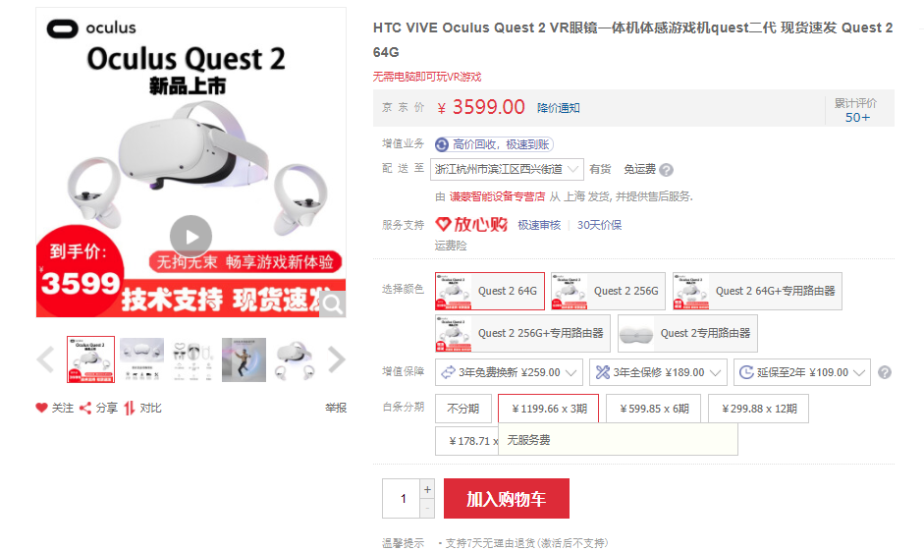The width and height of the screenshot is (924, 551).
Task: Click the 加入购物车 button
Action: 507,499
